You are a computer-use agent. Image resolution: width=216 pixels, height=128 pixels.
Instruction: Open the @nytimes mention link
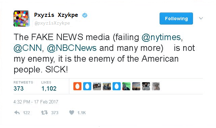161,37
